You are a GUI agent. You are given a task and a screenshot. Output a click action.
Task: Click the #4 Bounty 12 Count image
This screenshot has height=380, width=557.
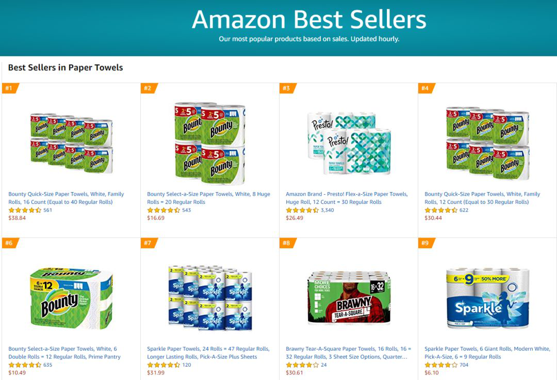pyautogui.click(x=487, y=143)
